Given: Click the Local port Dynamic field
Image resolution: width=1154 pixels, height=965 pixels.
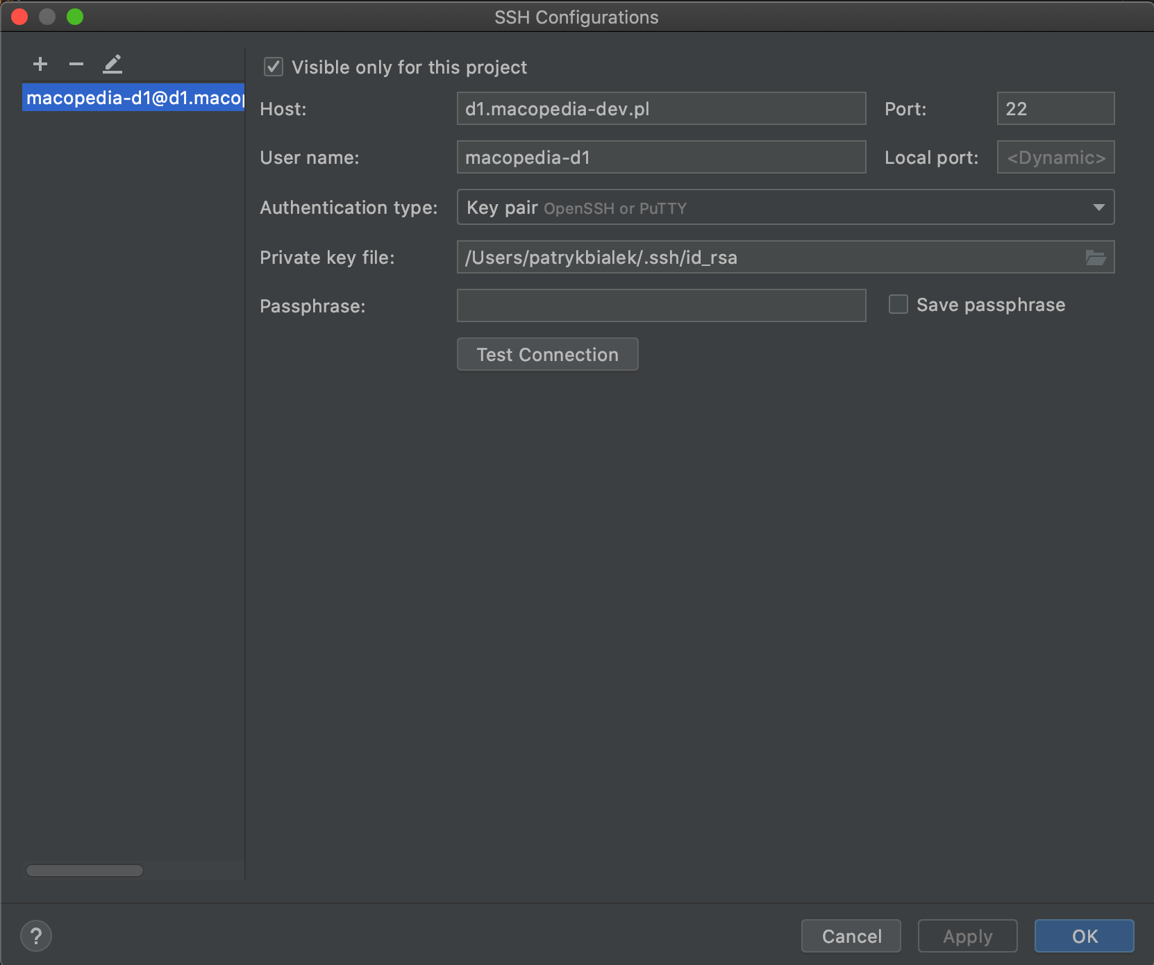Looking at the screenshot, I should pos(1055,158).
